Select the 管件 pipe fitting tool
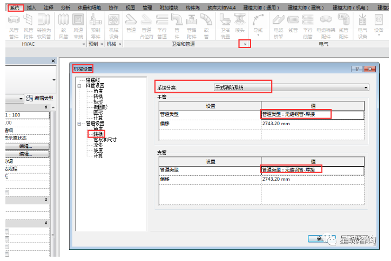391x261 pixels. [x=177, y=26]
